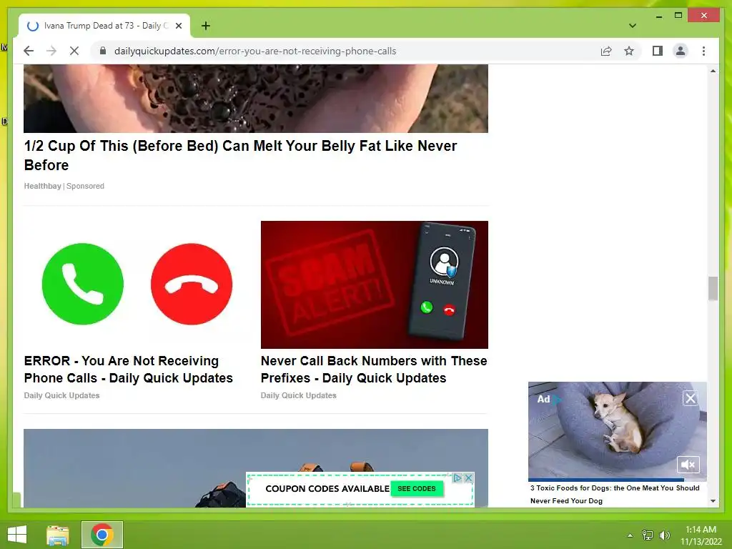Click the scrollbar up arrow
Image resolution: width=732 pixels, height=549 pixels.
click(x=713, y=71)
